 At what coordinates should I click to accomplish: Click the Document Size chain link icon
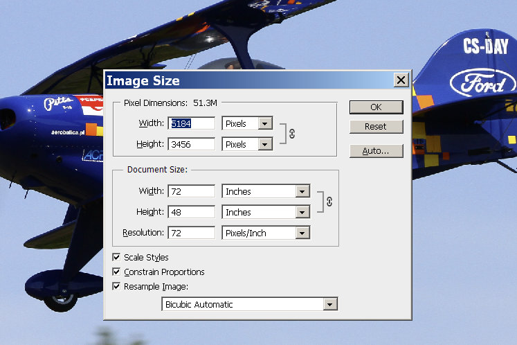329,202
